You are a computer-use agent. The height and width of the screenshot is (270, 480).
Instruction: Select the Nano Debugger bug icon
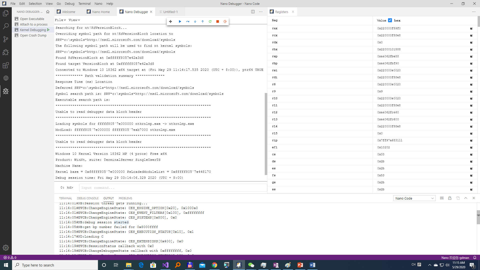click(6, 91)
